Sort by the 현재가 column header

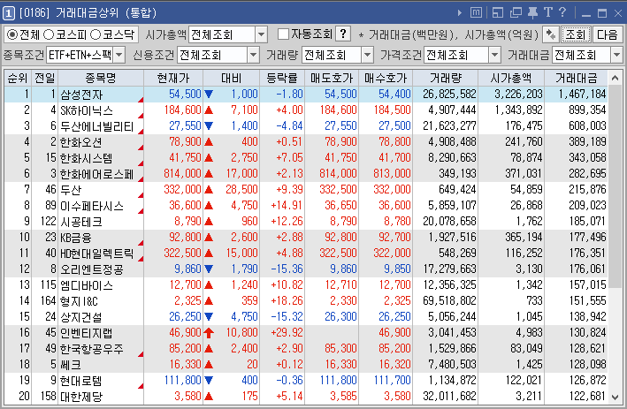173,78
